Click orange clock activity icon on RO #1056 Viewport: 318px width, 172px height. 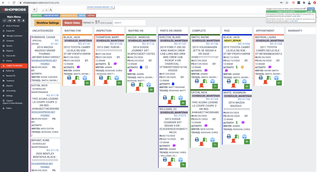point(242,67)
